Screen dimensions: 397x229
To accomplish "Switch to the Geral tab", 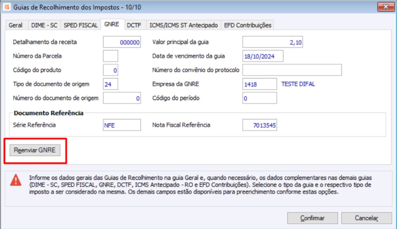I will click(x=16, y=25).
